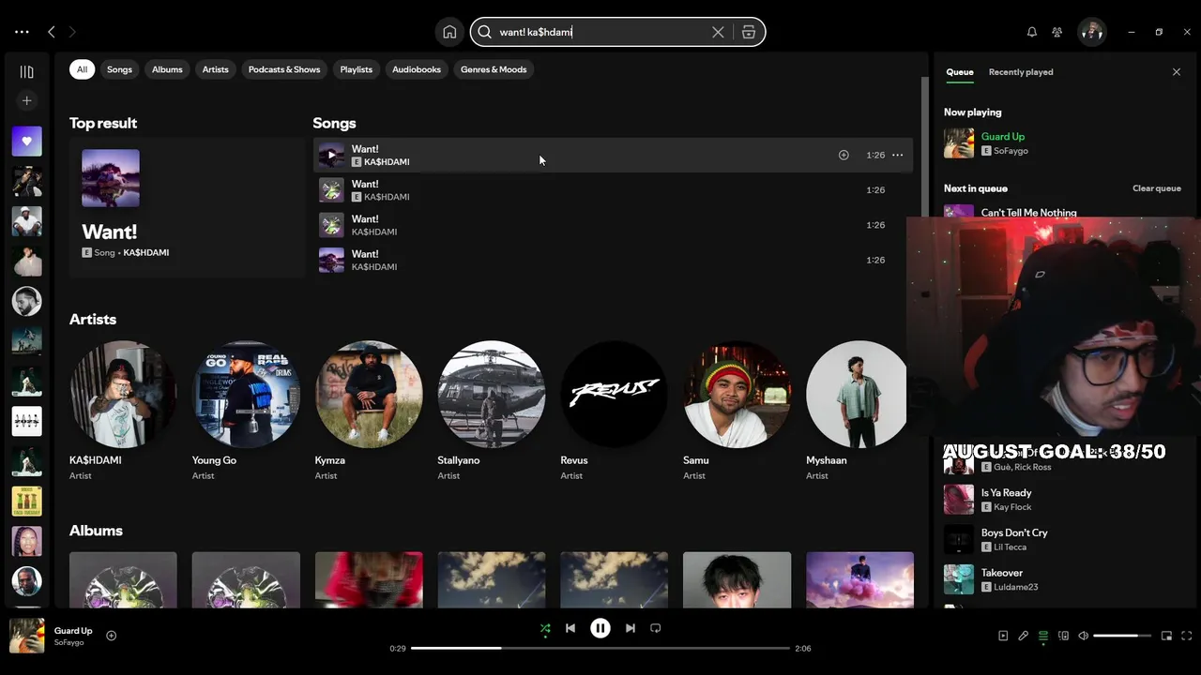The image size is (1201, 675).
Task: Click Clear queue button
Action: coord(1156,188)
